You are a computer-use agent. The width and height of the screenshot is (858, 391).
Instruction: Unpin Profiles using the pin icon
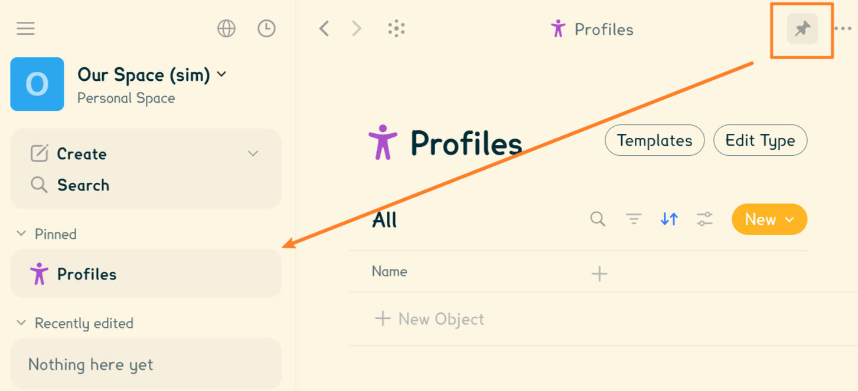point(801,29)
